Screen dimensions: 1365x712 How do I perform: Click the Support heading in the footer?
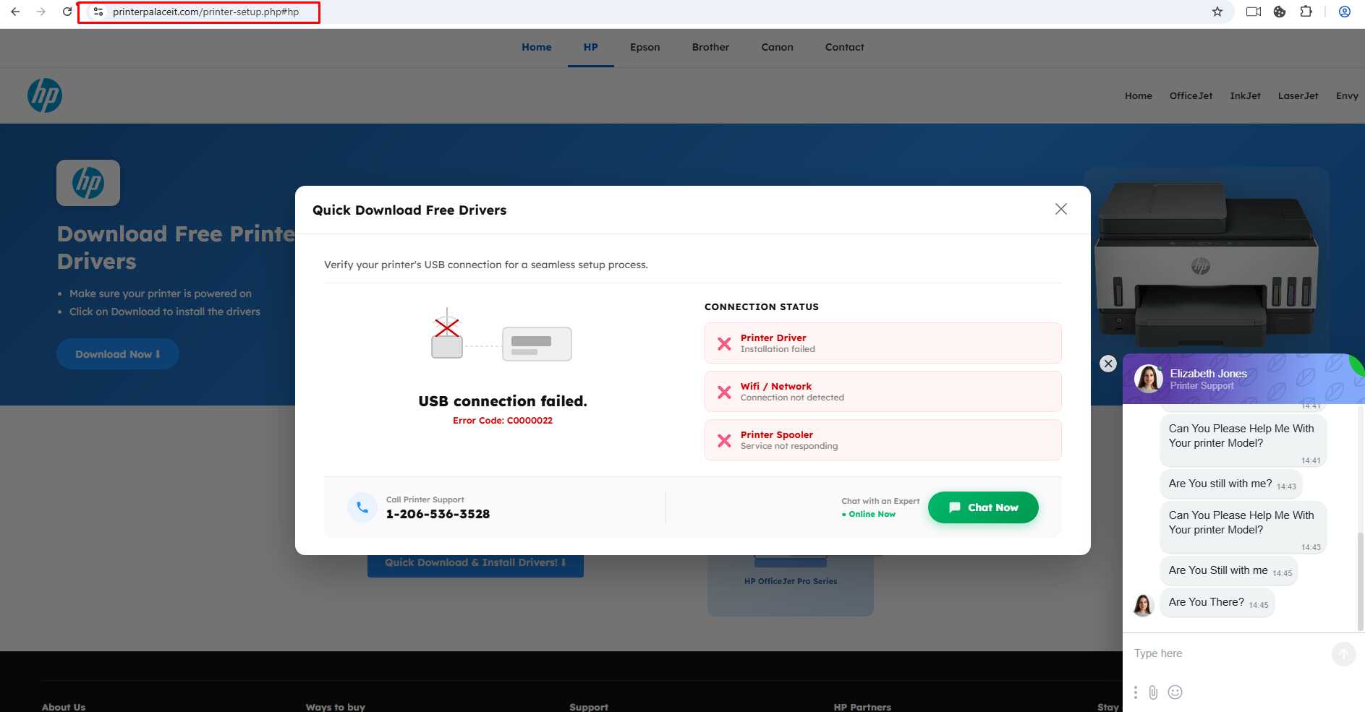pos(589,707)
